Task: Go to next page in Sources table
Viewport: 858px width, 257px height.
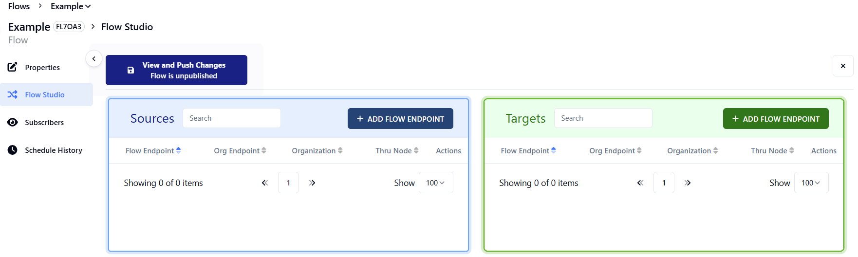Action: click(x=312, y=183)
